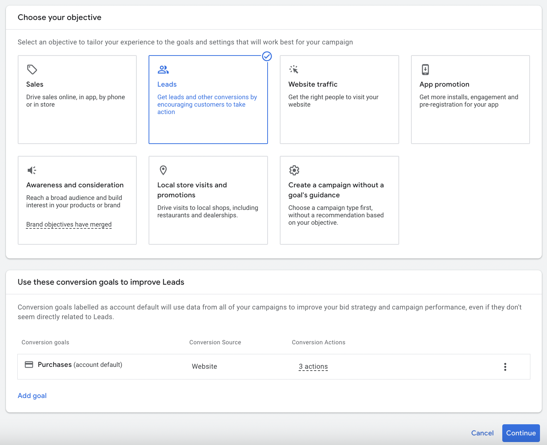Pick Local store visits and promotions
The image size is (547, 445).
point(208,200)
